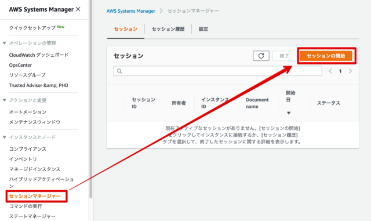Viewport: 371px width, 221px height.
Task: Open the 設定 tab
Action: click(203, 29)
